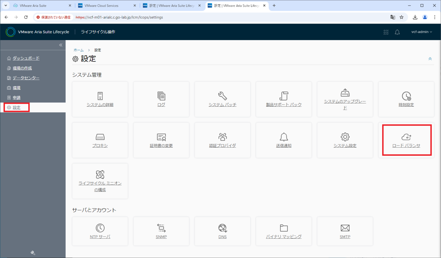The height and width of the screenshot is (258, 441).
Task: Click the システムの詳細 text link
Action: [x=100, y=105]
